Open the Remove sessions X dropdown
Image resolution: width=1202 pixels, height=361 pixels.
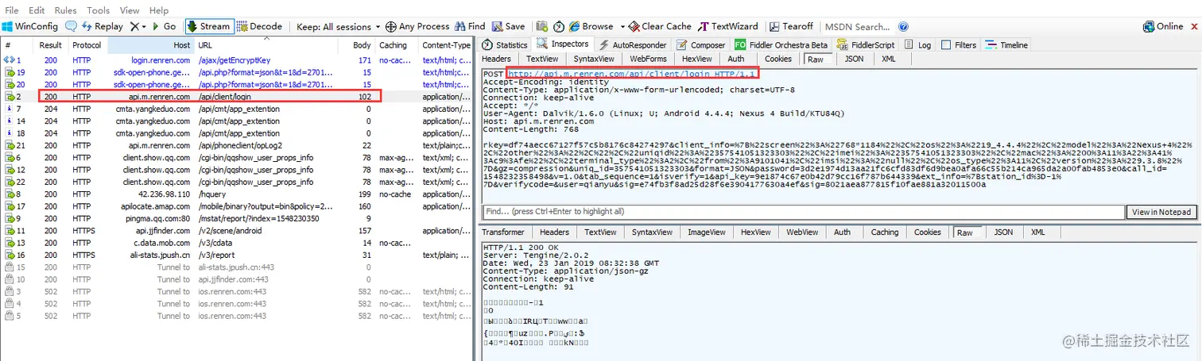click(138, 26)
